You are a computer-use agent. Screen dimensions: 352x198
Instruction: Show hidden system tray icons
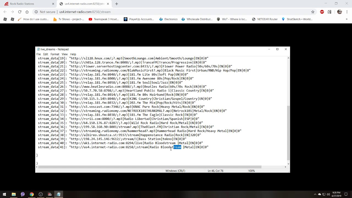click(315, 194)
